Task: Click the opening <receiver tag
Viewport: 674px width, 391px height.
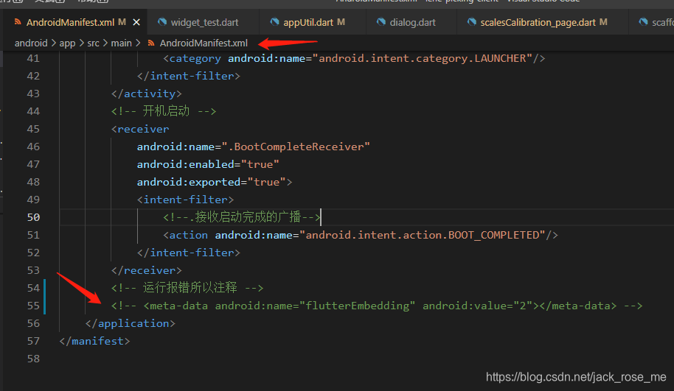Action: click(139, 129)
